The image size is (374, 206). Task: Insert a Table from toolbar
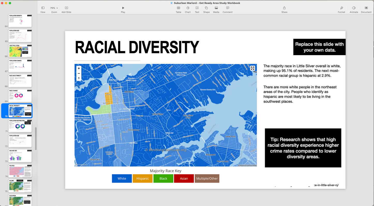pos(179,10)
